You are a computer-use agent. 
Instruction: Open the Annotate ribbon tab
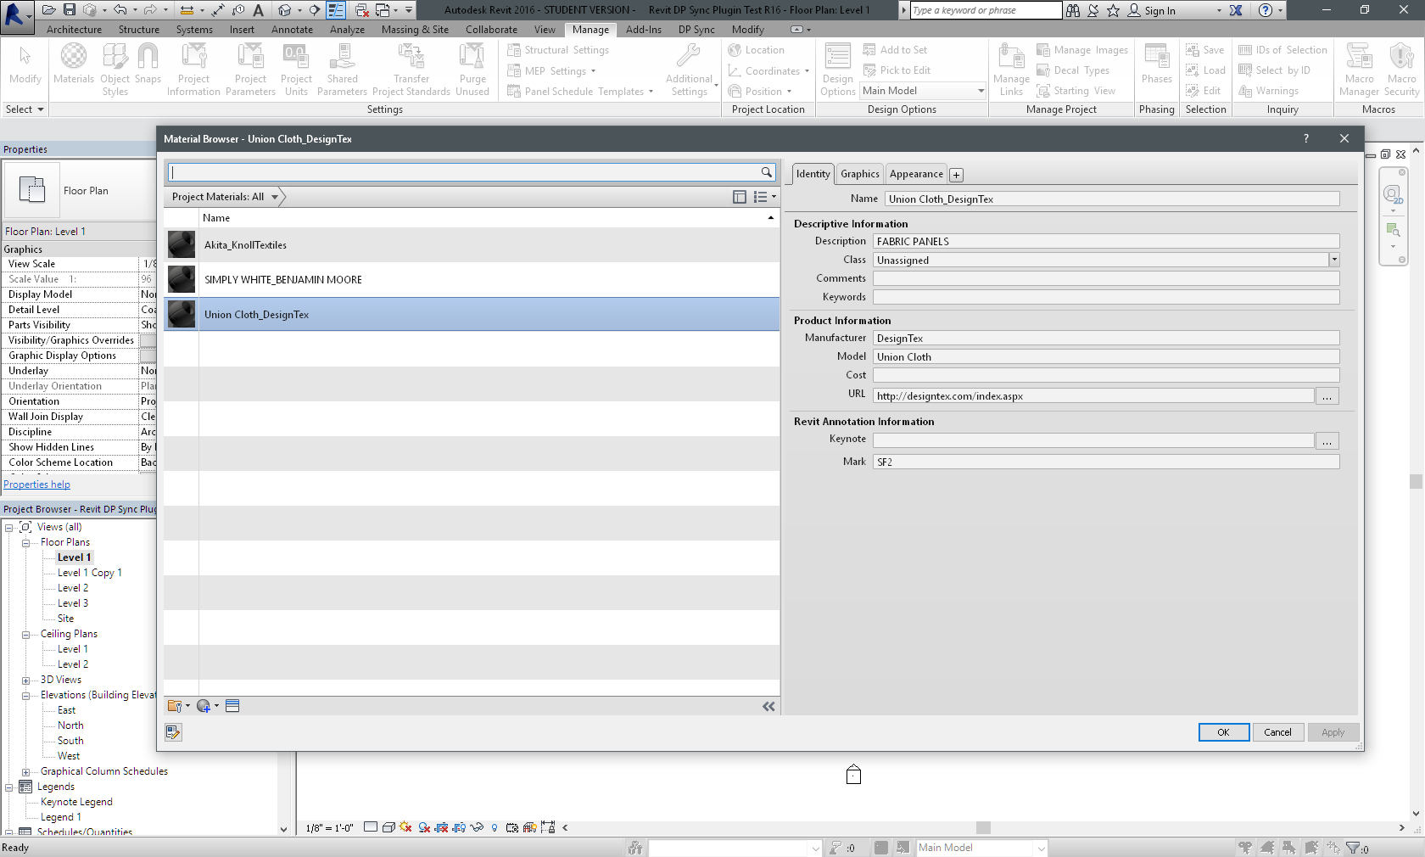pyautogui.click(x=292, y=29)
